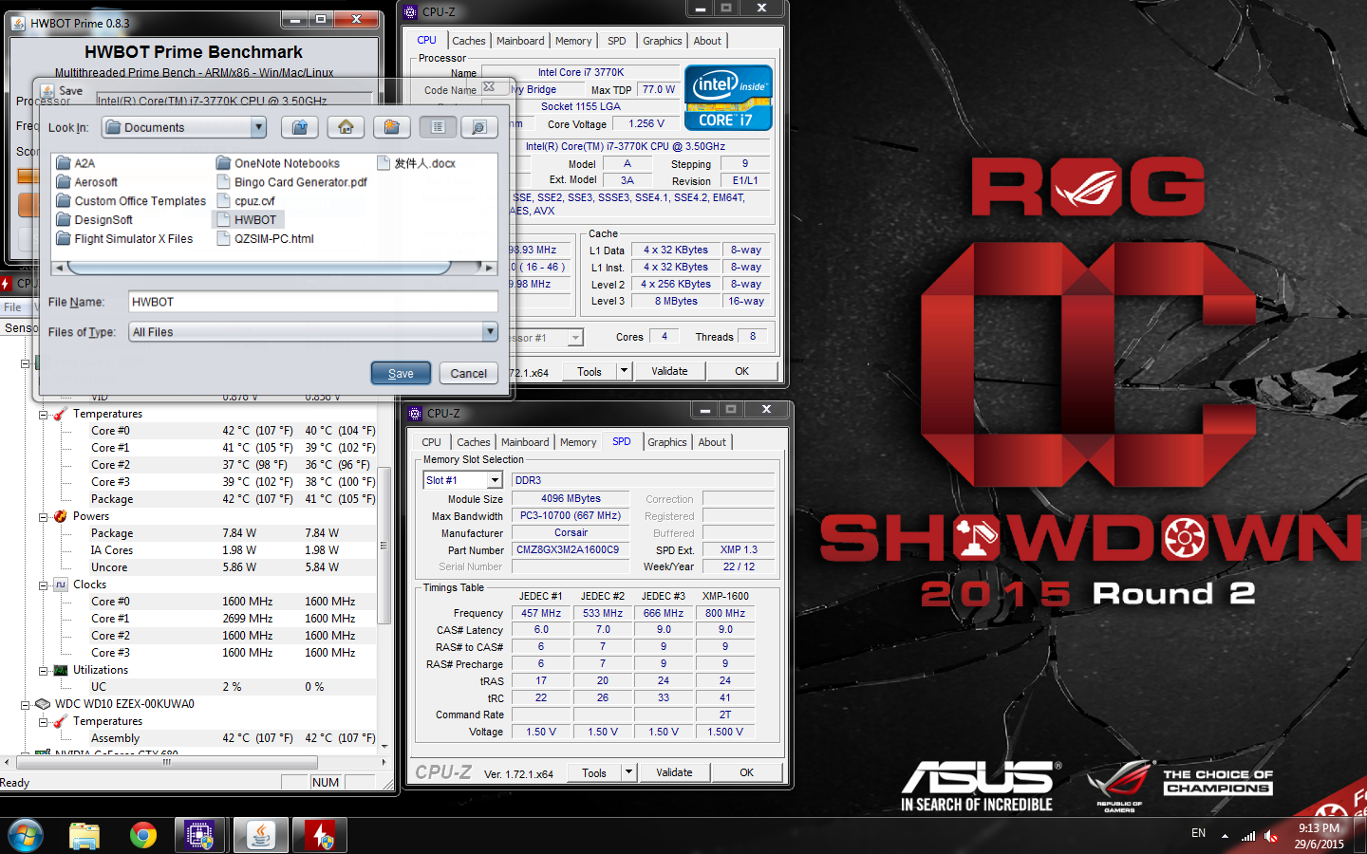
Task: Open Google Chrome from taskbar
Action: [143, 835]
